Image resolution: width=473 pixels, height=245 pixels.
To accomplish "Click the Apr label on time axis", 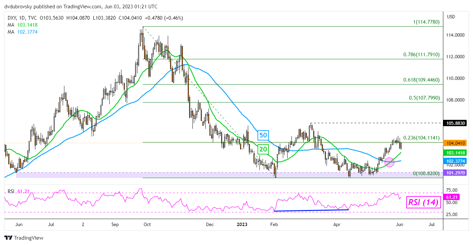I will click(x=337, y=225).
